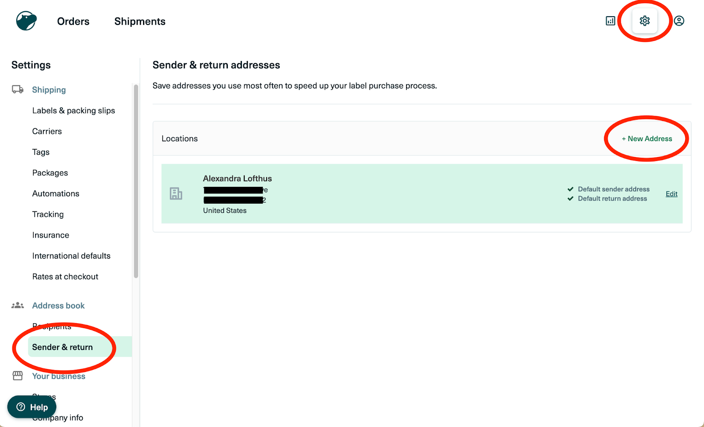The image size is (704, 427).
Task: Click the Address book people icon
Action: coord(18,305)
